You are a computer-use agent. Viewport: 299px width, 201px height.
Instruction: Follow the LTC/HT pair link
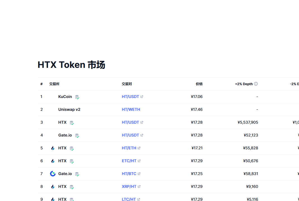tap(129, 199)
